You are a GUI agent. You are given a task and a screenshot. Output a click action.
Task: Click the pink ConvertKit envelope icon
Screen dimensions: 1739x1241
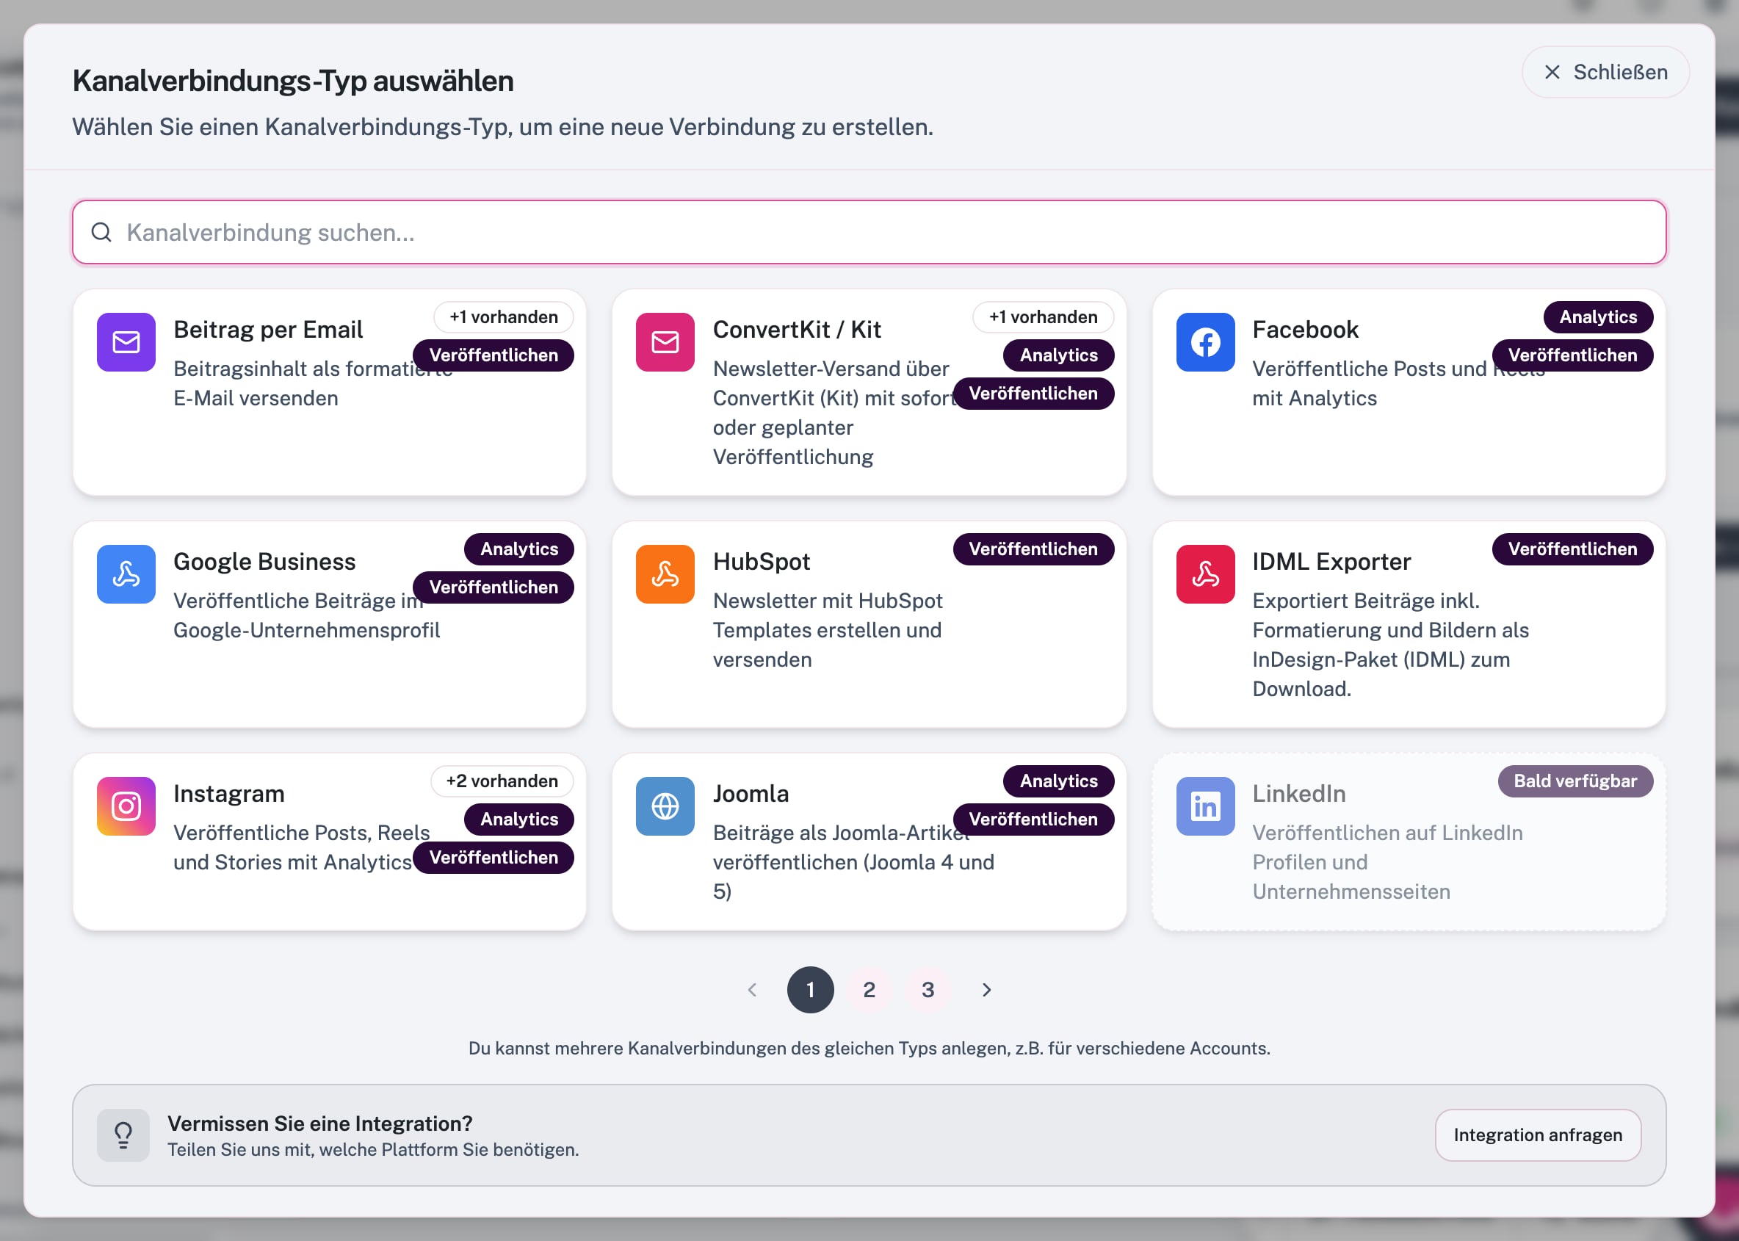665,341
